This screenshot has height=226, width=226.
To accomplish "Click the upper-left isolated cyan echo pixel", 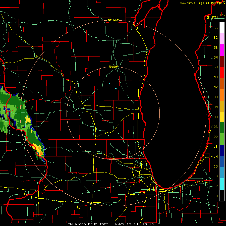I will pos(109,84).
